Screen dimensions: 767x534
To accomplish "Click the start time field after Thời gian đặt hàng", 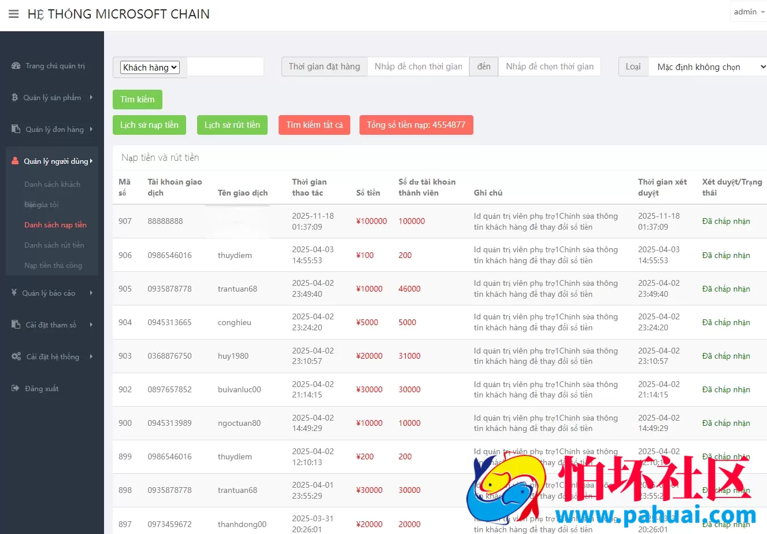I will pos(418,67).
